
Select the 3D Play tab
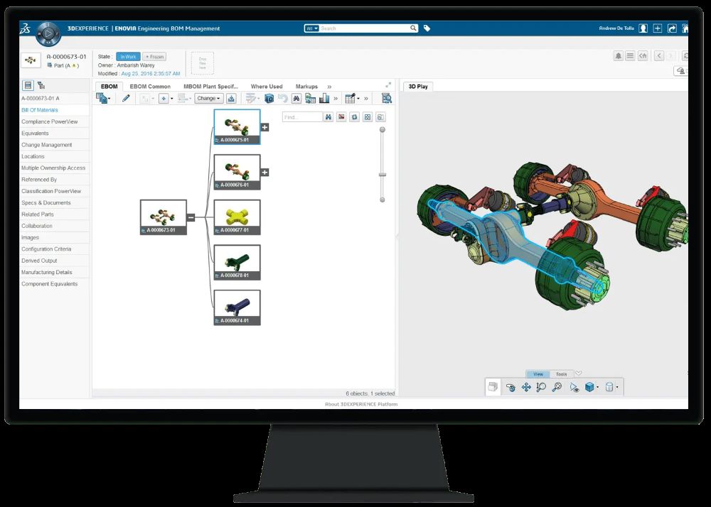pyautogui.click(x=418, y=87)
